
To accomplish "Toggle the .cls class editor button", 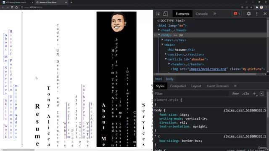I will click(x=245, y=94).
